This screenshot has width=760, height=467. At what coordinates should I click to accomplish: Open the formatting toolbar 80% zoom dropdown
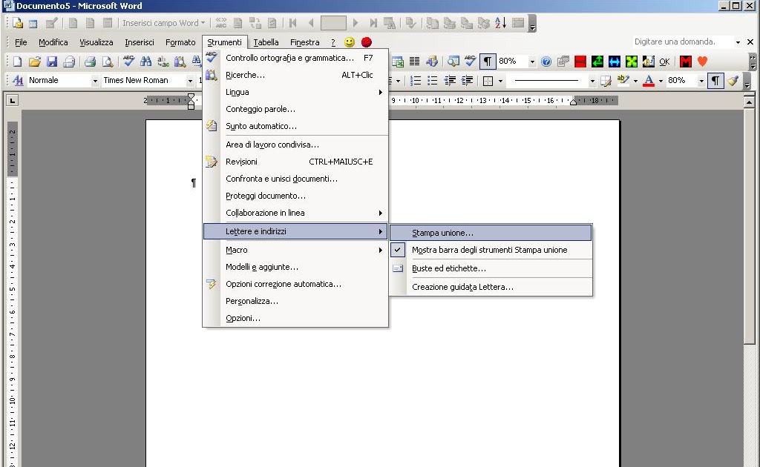(x=701, y=81)
